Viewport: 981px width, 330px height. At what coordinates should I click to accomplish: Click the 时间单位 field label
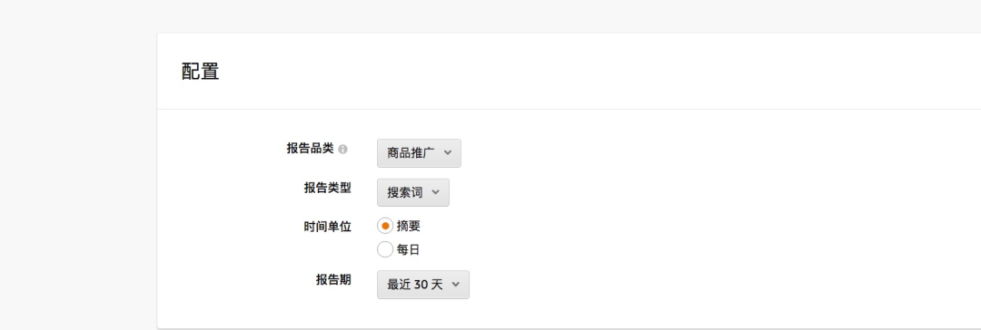pos(327,227)
